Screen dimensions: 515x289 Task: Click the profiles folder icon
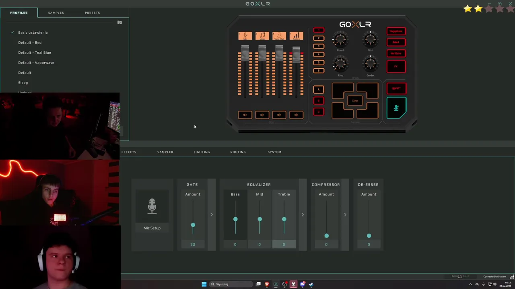(x=119, y=22)
